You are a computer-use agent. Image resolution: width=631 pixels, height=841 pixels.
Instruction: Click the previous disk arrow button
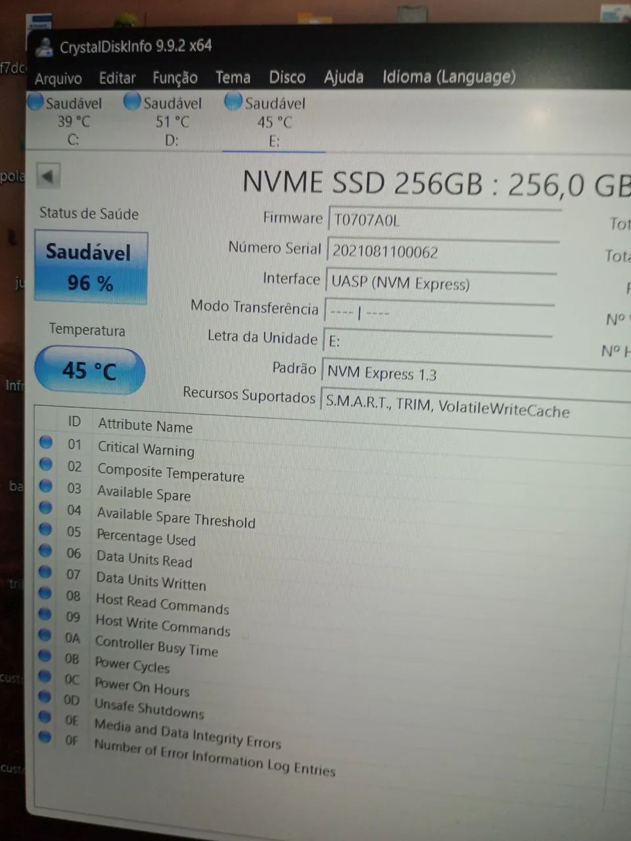click(48, 175)
